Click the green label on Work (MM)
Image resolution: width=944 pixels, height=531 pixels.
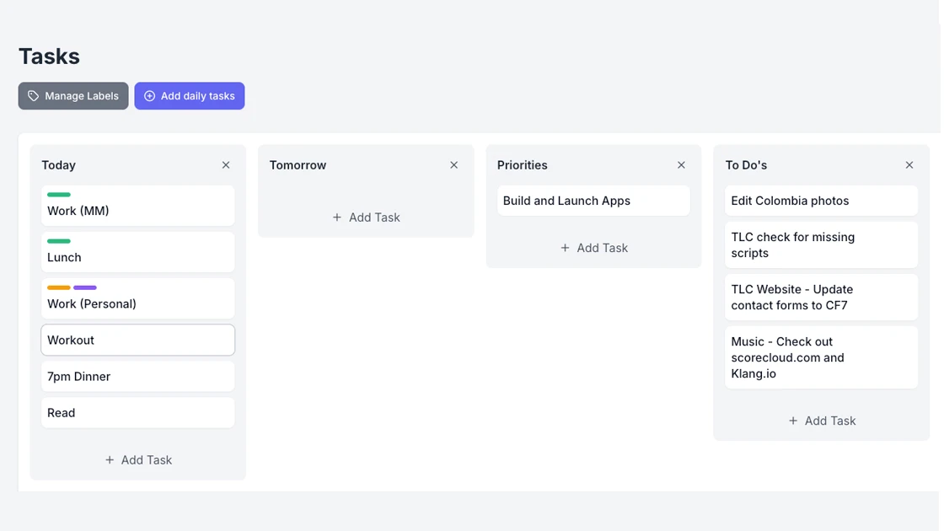[x=58, y=195]
